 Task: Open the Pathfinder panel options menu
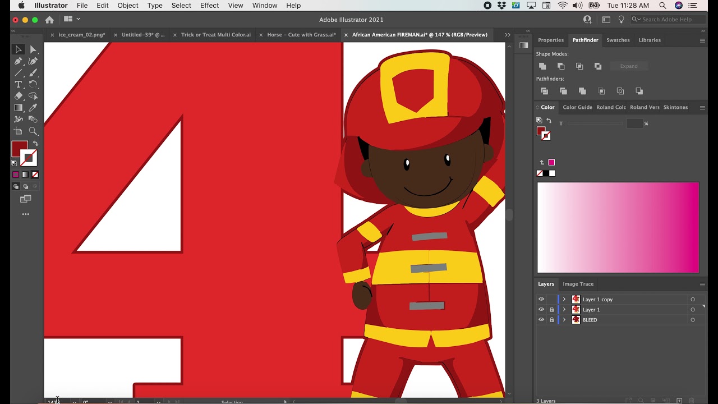pos(702,40)
